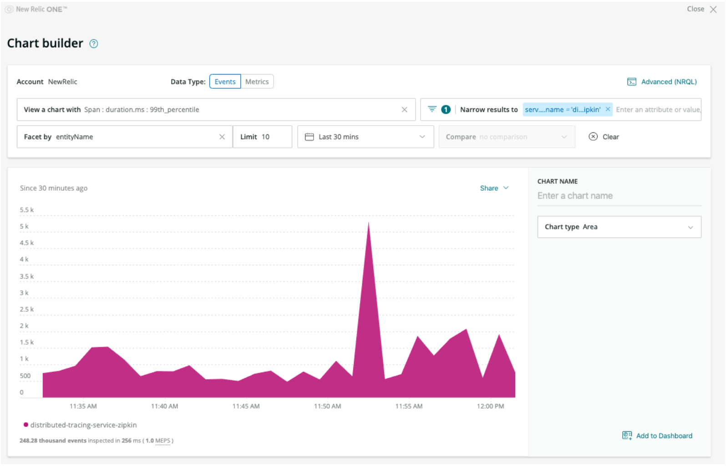Click the Clear button label

pyautogui.click(x=610, y=137)
